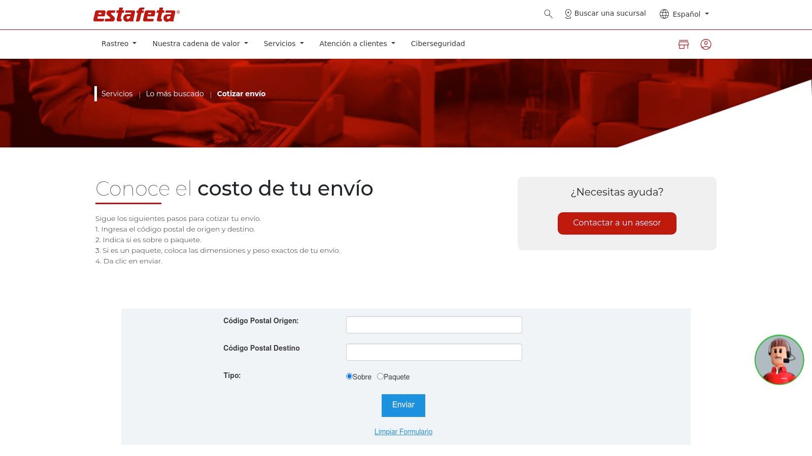The image size is (812, 456).
Task: Open the search magnifier icon
Action: 548,14
